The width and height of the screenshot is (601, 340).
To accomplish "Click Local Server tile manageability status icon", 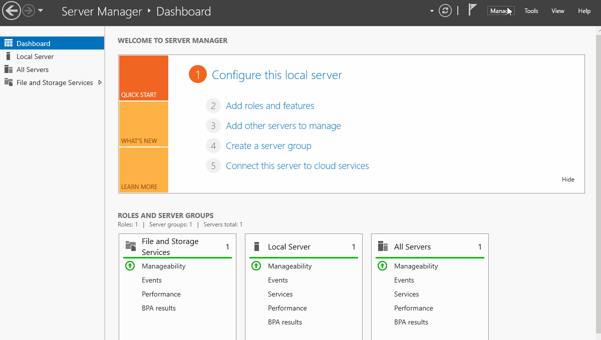I will [256, 266].
